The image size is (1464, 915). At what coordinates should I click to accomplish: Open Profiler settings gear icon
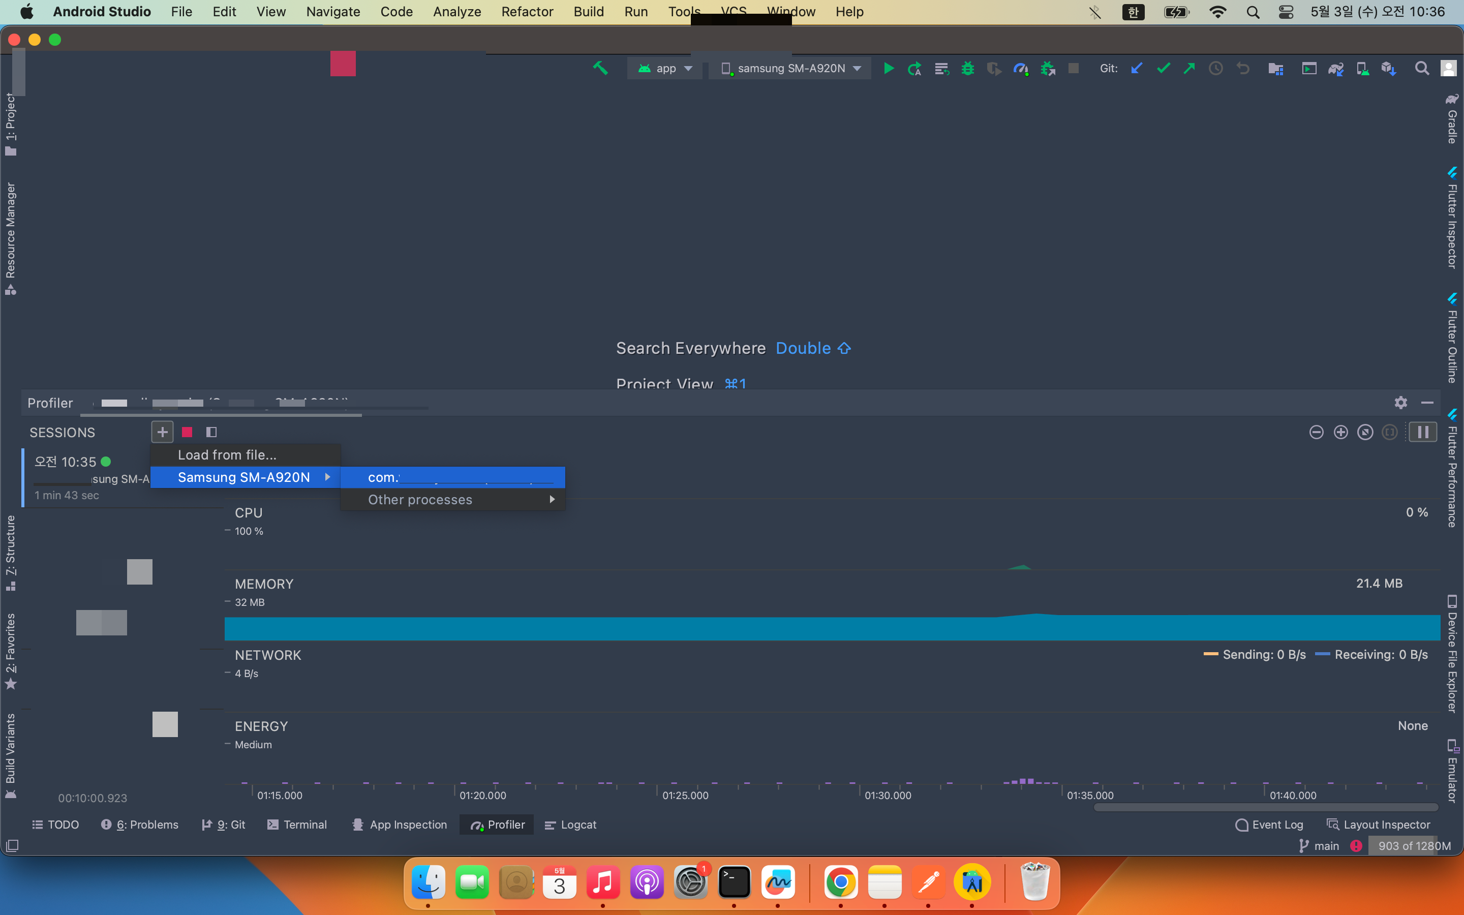[x=1400, y=403]
